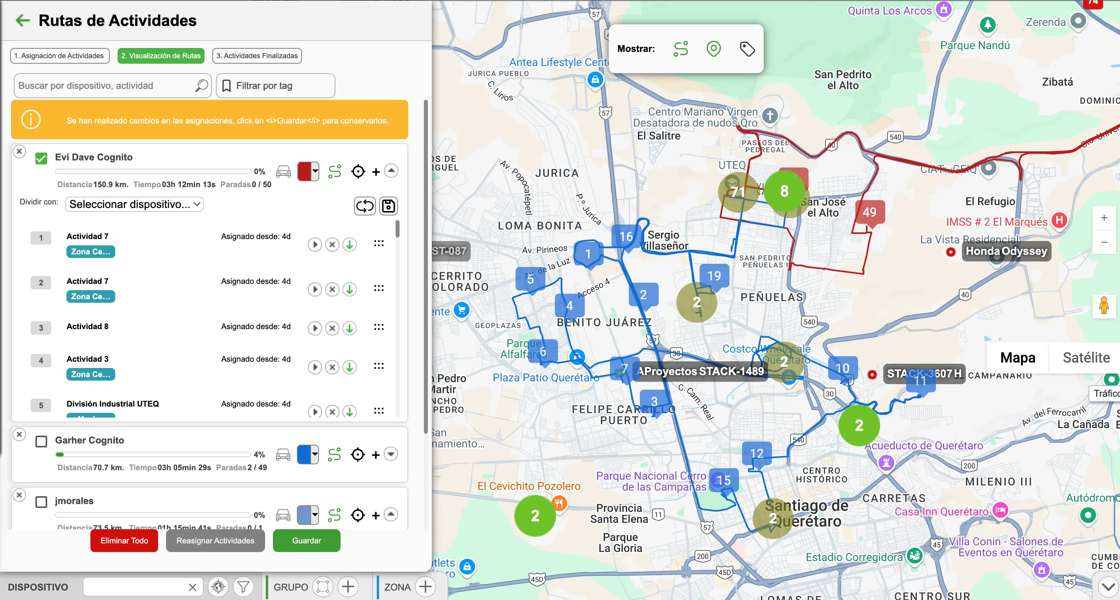Switch map to Mapa view
1120x600 pixels.
(x=1017, y=357)
